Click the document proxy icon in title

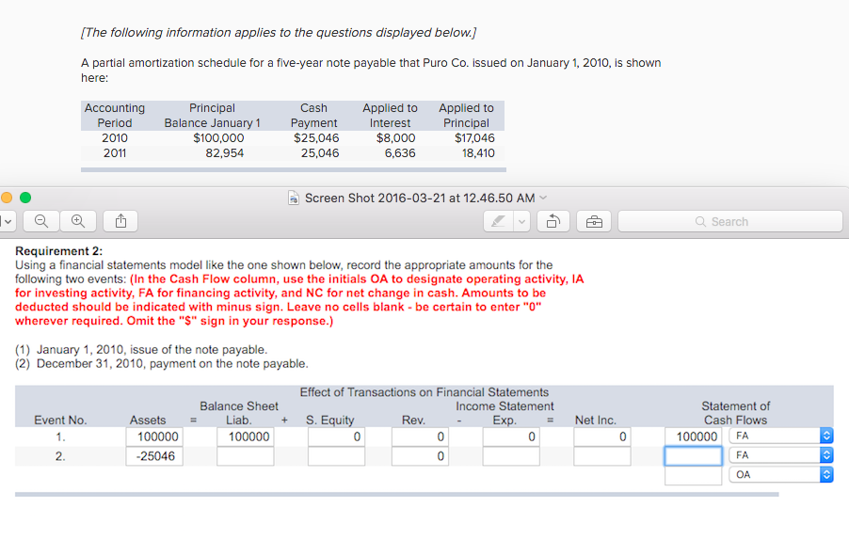coord(294,199)
